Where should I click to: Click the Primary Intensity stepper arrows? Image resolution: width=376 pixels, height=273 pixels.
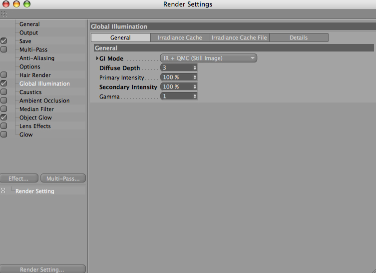pyautogui.click(x=195, y=77)
